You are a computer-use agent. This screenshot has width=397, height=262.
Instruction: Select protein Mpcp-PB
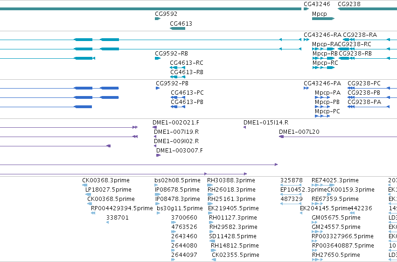327,102
